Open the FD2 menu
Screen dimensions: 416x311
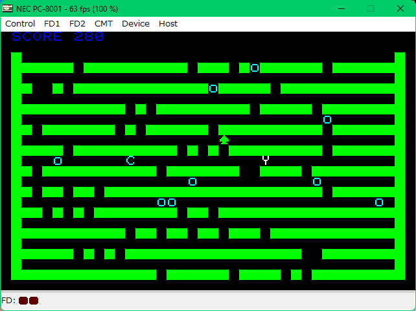[x=77, y=24]
